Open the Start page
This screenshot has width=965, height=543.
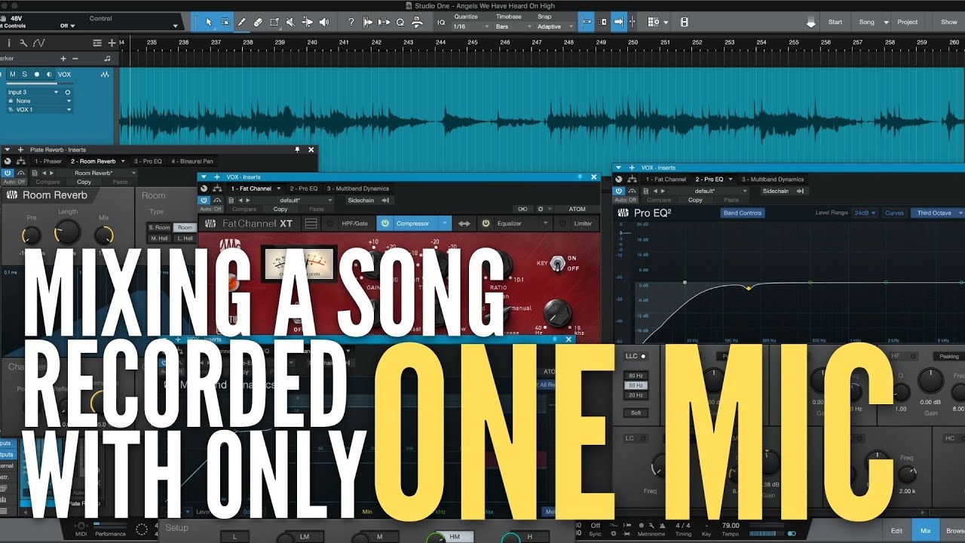[835, 22]
